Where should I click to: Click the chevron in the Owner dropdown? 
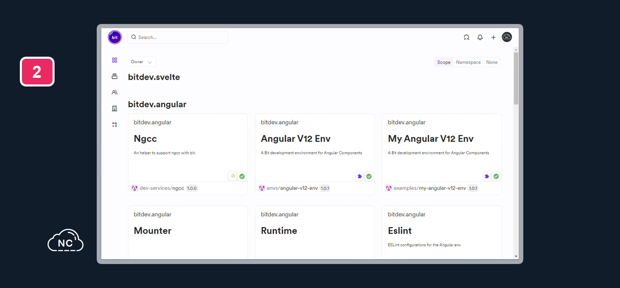coord(150,62)
